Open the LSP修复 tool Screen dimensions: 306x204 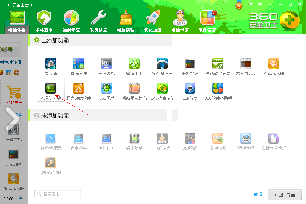click(x=190, y=91)
